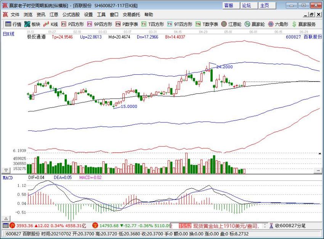324x239 pixels.
Task: Open the 六角形 hexagon tool
Action: point(278,24)
